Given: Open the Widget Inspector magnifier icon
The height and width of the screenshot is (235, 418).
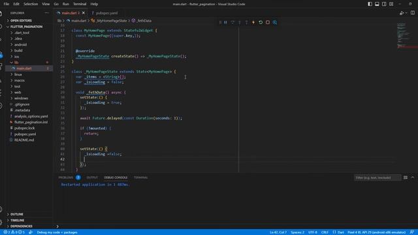Looking at the screenshot, I should click(x=275, y=22).
